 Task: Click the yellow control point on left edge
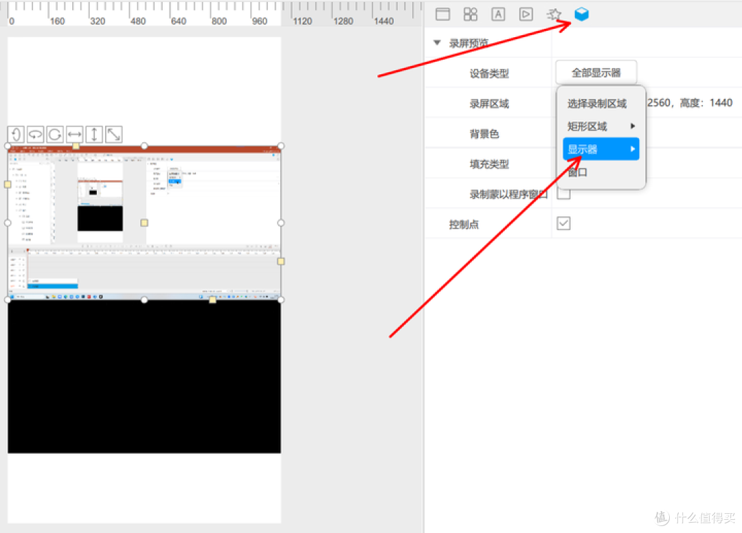pyautogui.click(x=8, y=185)
